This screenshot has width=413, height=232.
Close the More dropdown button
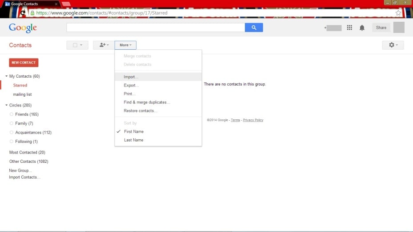125,45
